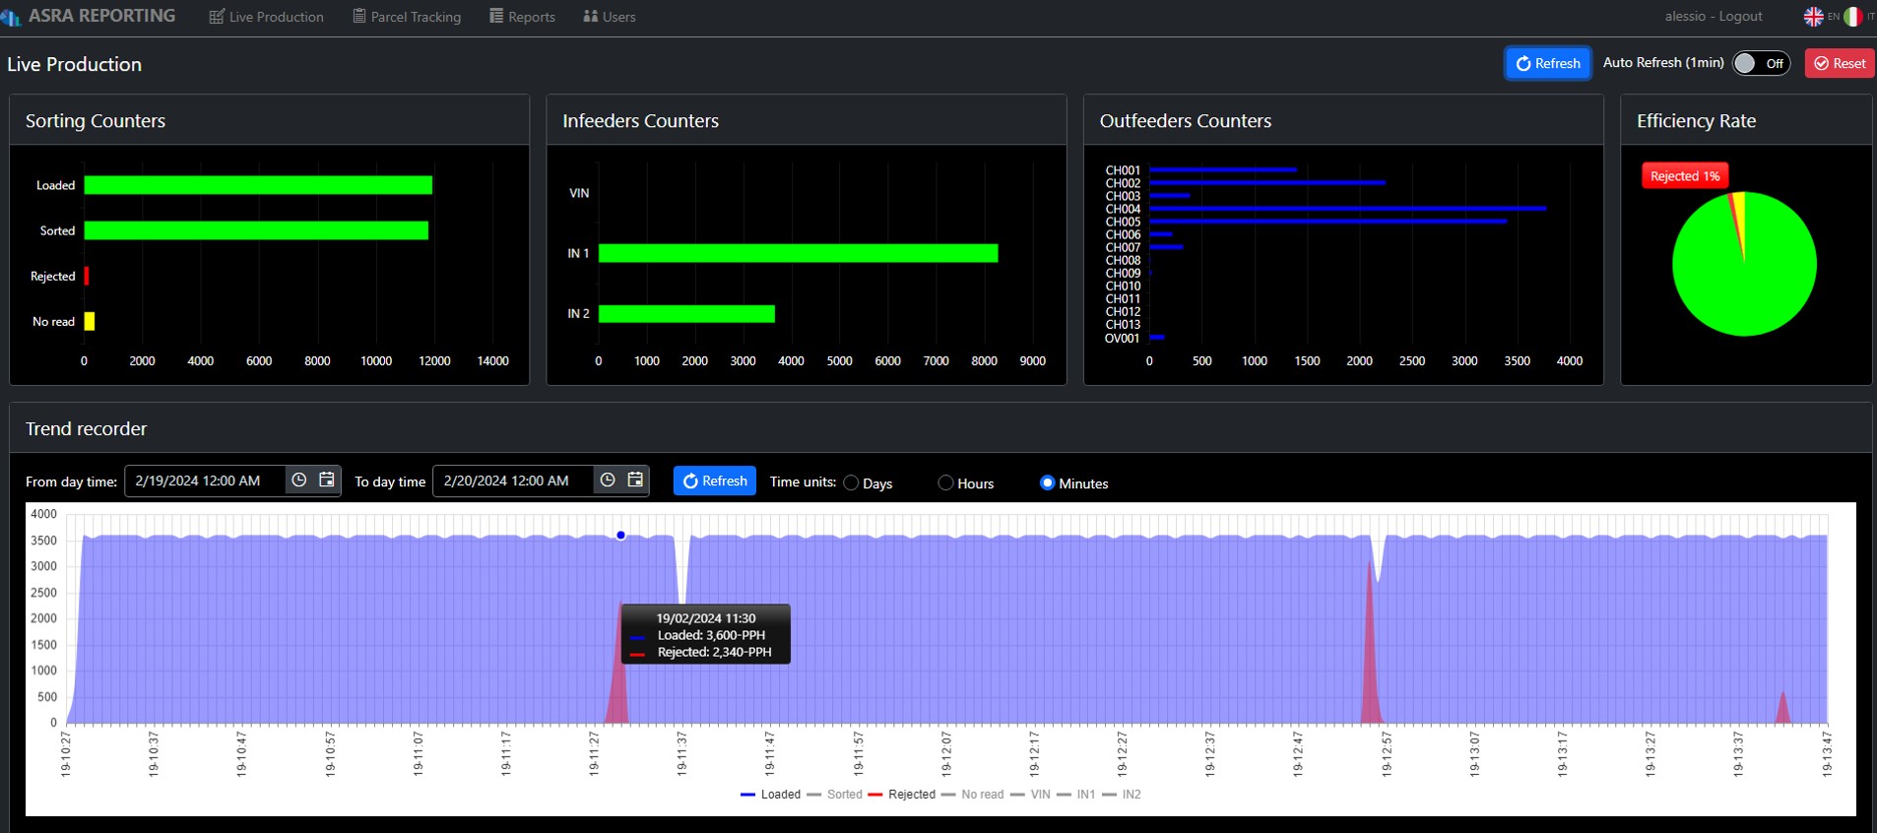Toggle the No read series in legend
The width and height of the screenshot is (1877, 833).
[x=972, y=795]
